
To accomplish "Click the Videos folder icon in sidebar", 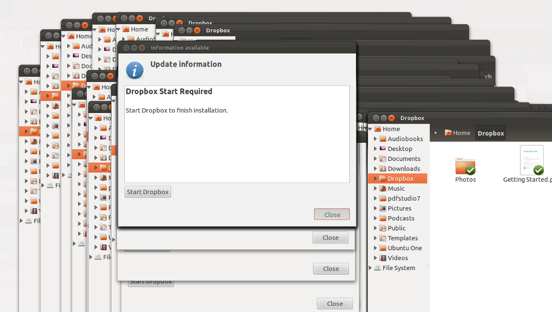I will tap(383, 258).
